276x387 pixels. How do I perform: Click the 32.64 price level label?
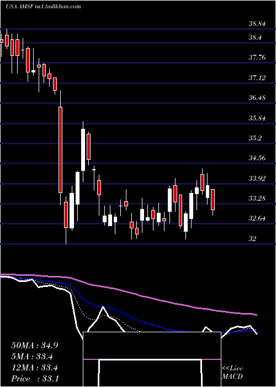tap(257, 218)
